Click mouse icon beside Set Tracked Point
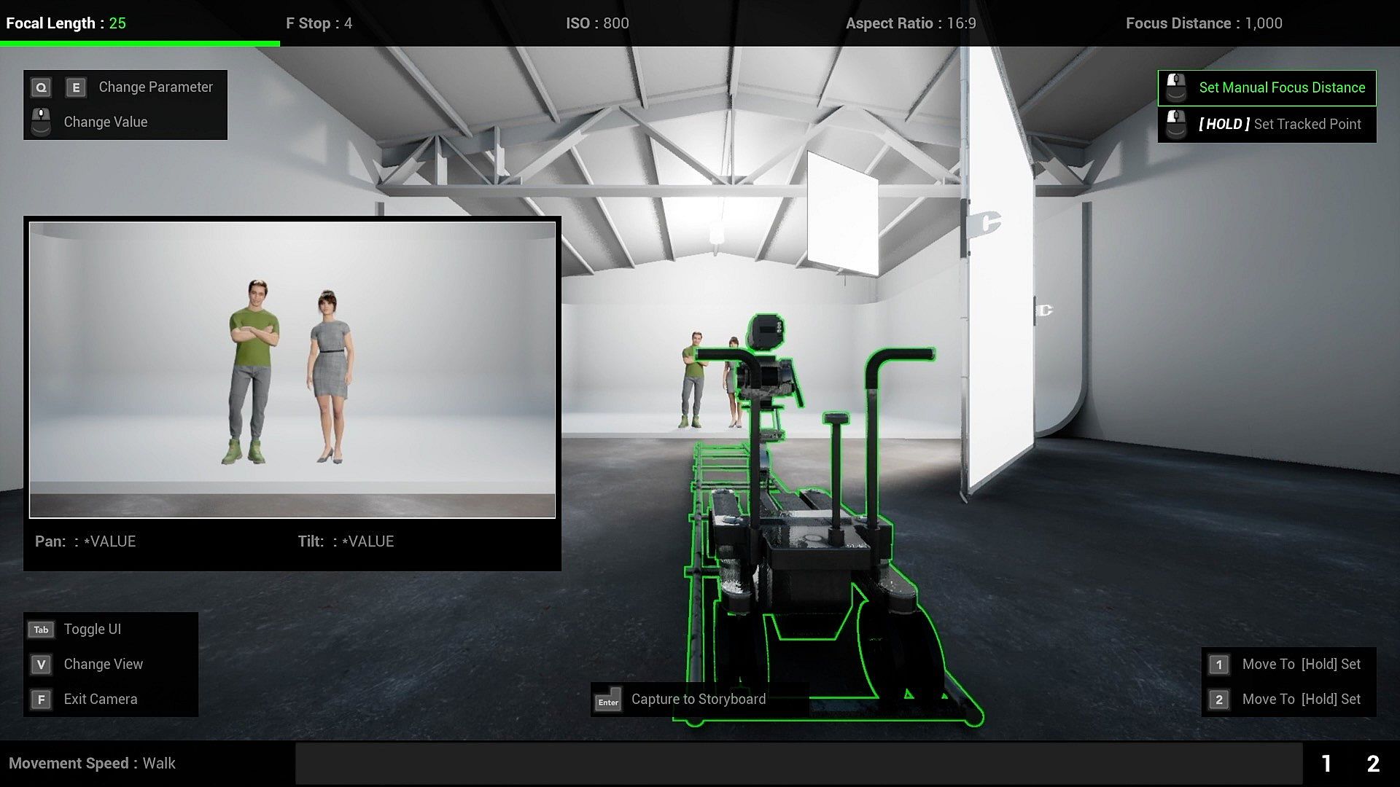The width and height of the screenshot is (1400, 787). pyautogui.click(x=1176, y=124)
